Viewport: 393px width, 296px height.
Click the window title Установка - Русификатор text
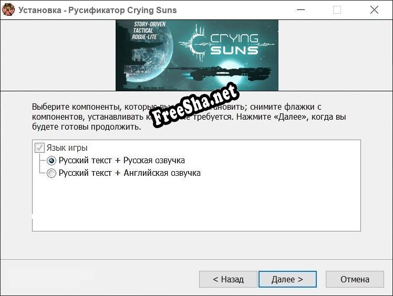click(x=71, y=10)
